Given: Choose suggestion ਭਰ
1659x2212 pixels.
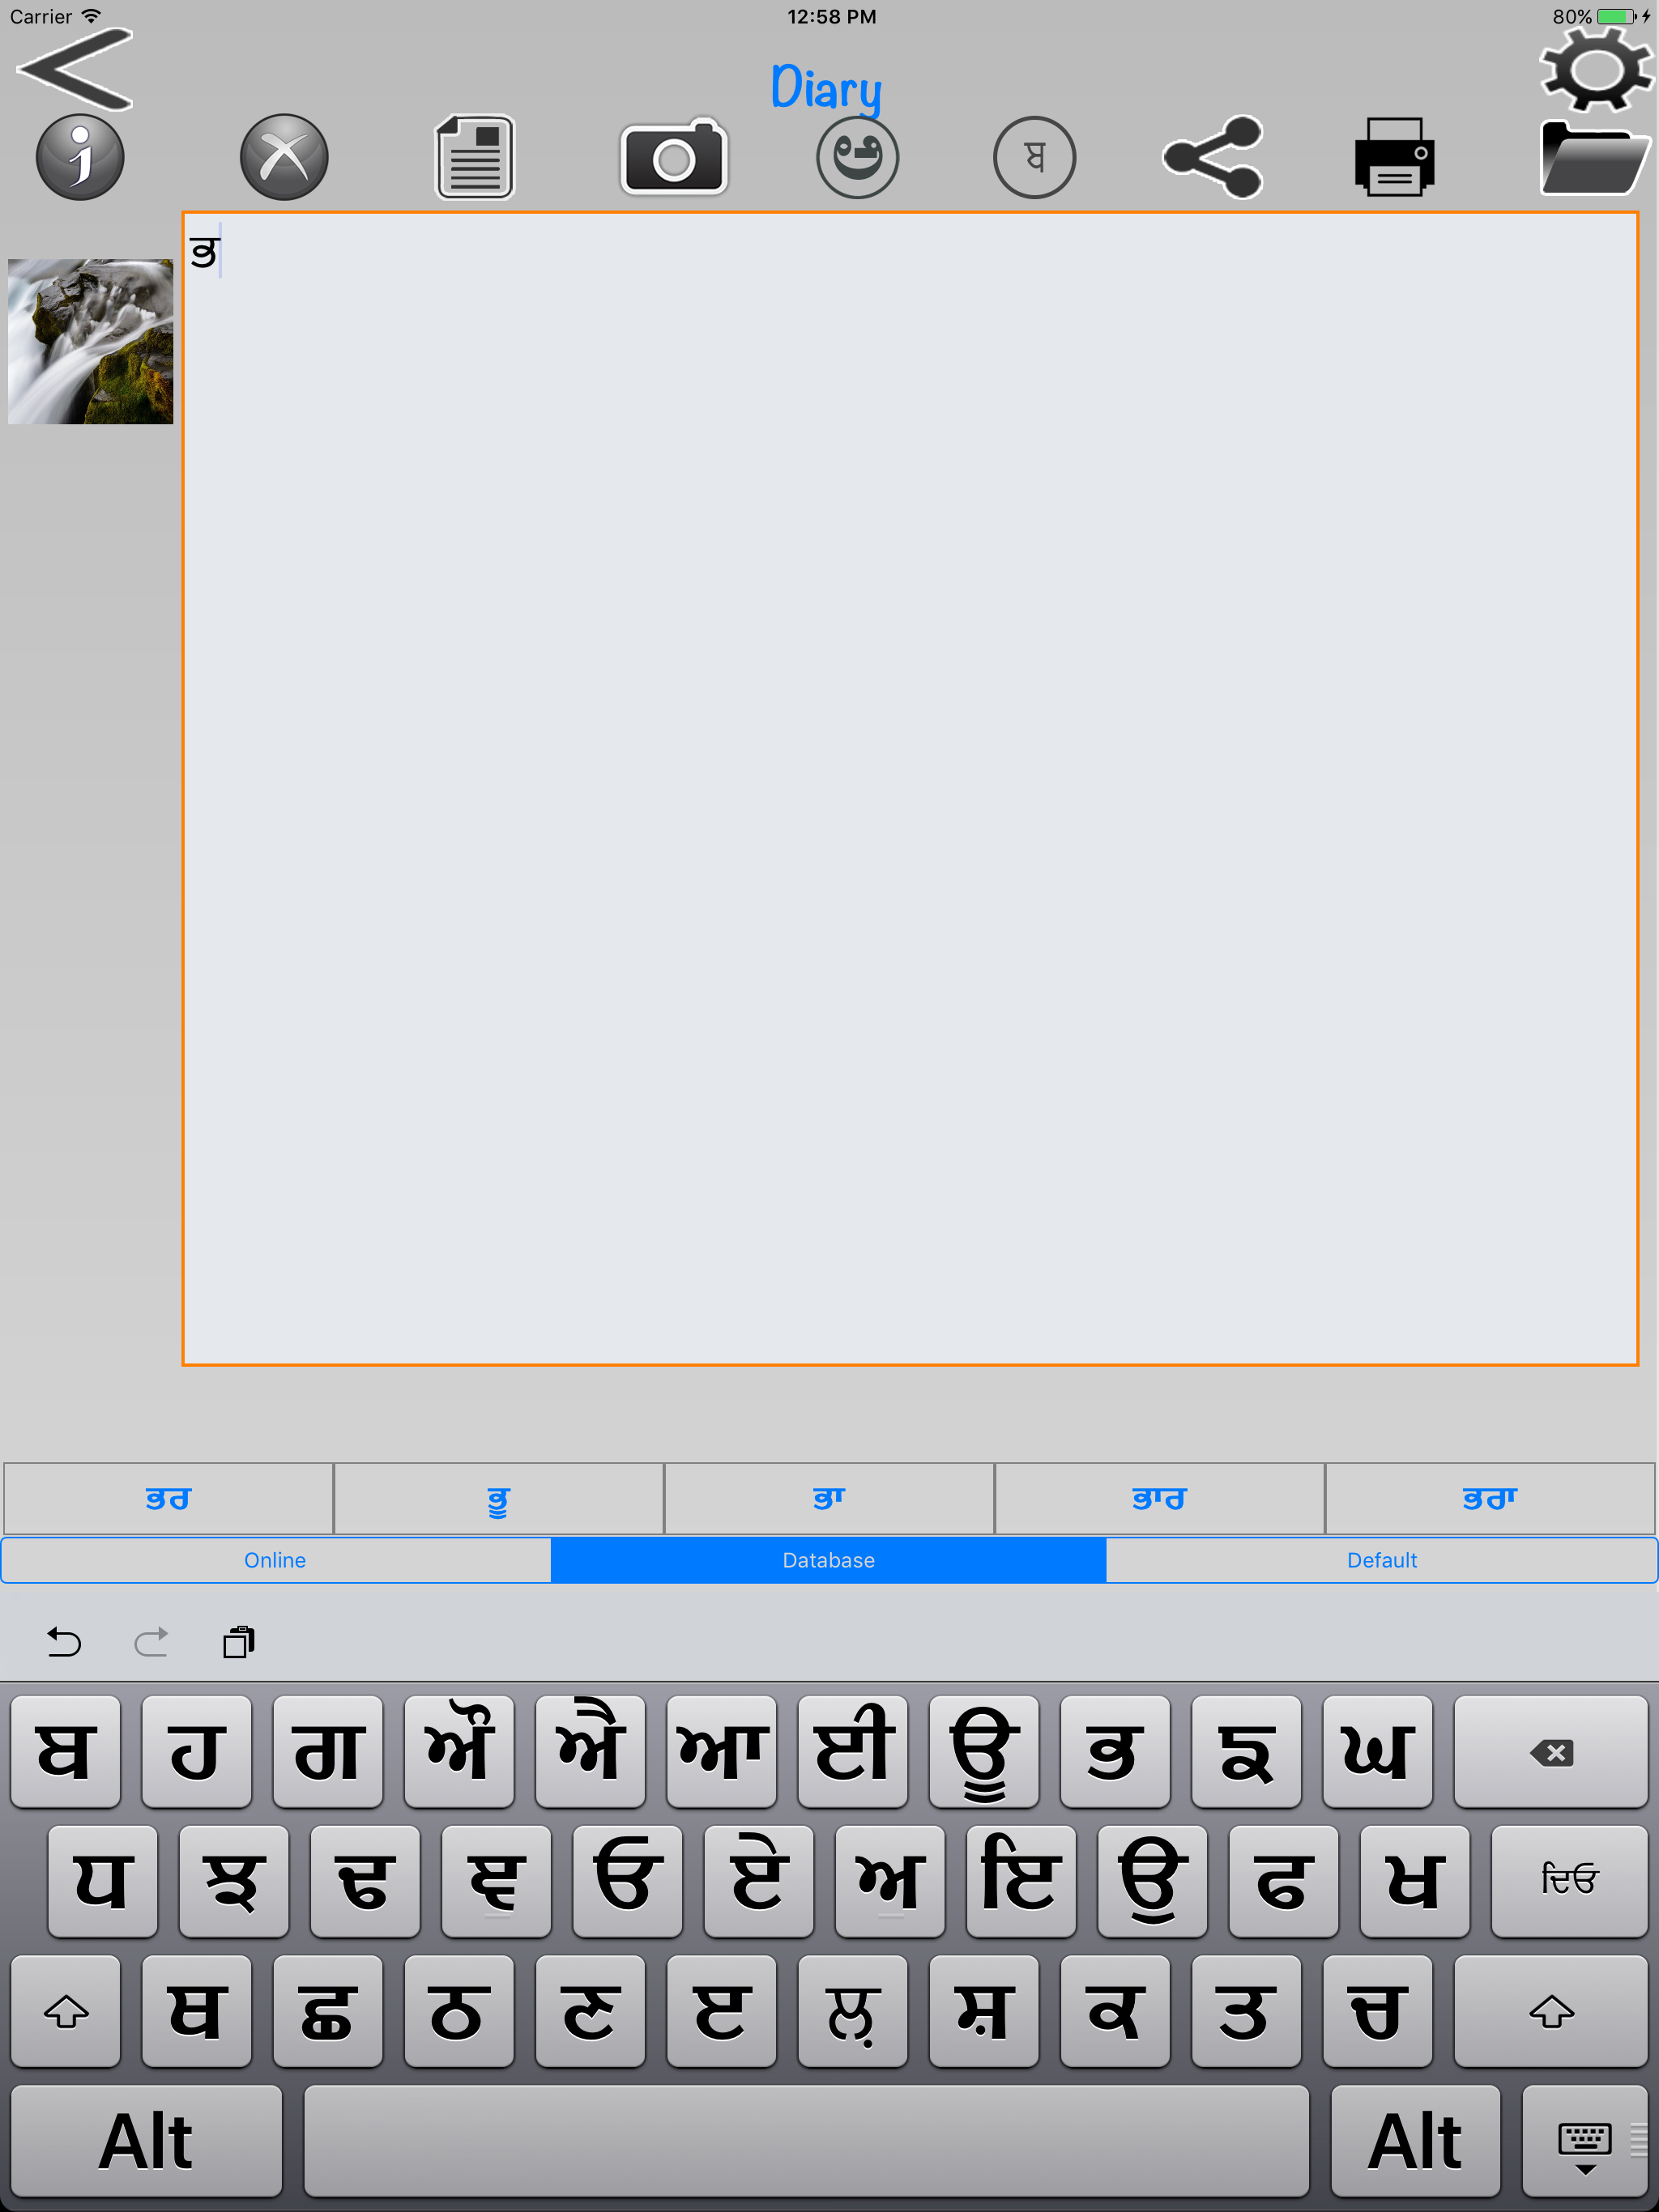Looking at the screenshot, I should pyautogui.click(x=168, y=1498).
